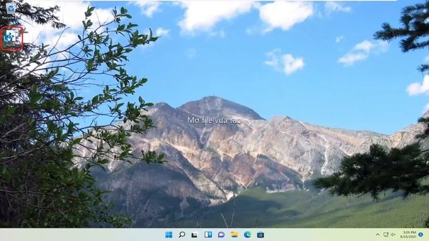Open the notification count badge
This screenshot has width=429, height=241.
point(421,235)
